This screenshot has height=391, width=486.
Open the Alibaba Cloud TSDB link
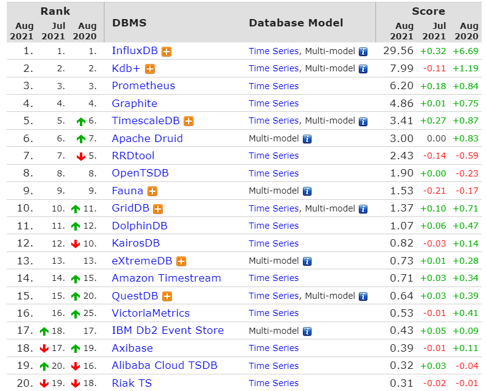pyautogui.click(x=165, y=366)
